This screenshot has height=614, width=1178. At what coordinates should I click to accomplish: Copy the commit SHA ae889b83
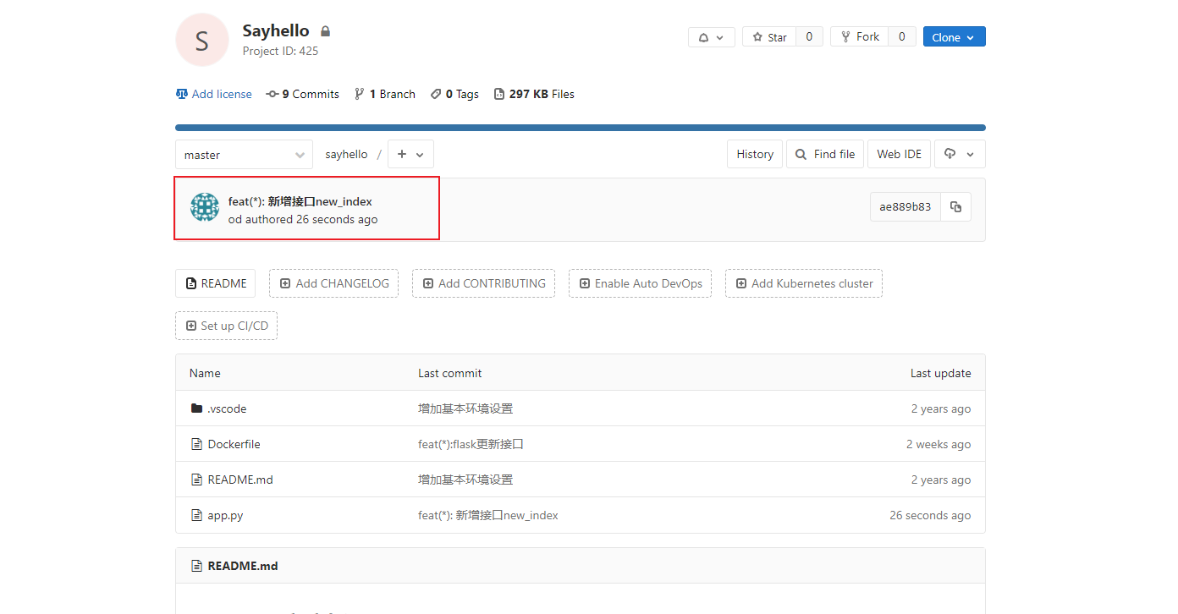pyautogui.click(x=955, y=207)
